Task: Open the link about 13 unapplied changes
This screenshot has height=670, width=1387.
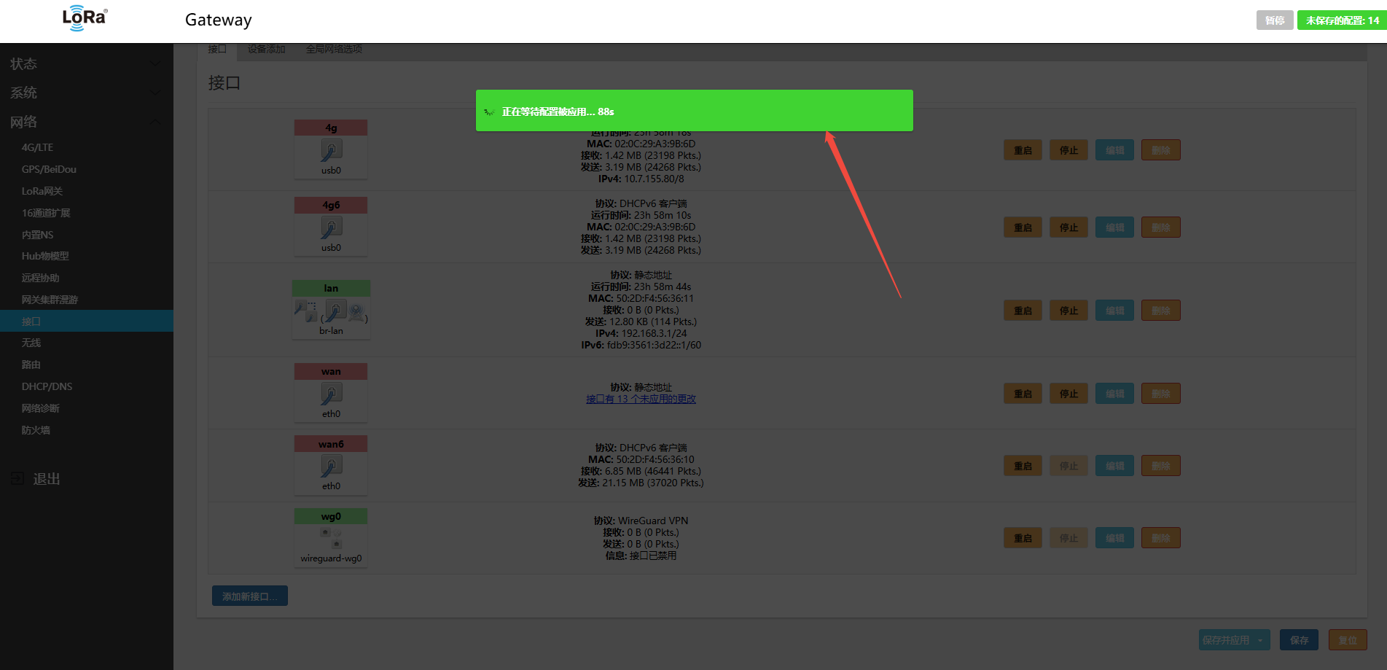Action: tap(641, 400)
